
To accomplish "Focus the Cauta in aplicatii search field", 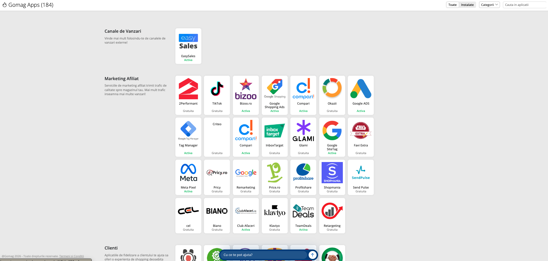I will pyautogui.click(x=525, y=5).
